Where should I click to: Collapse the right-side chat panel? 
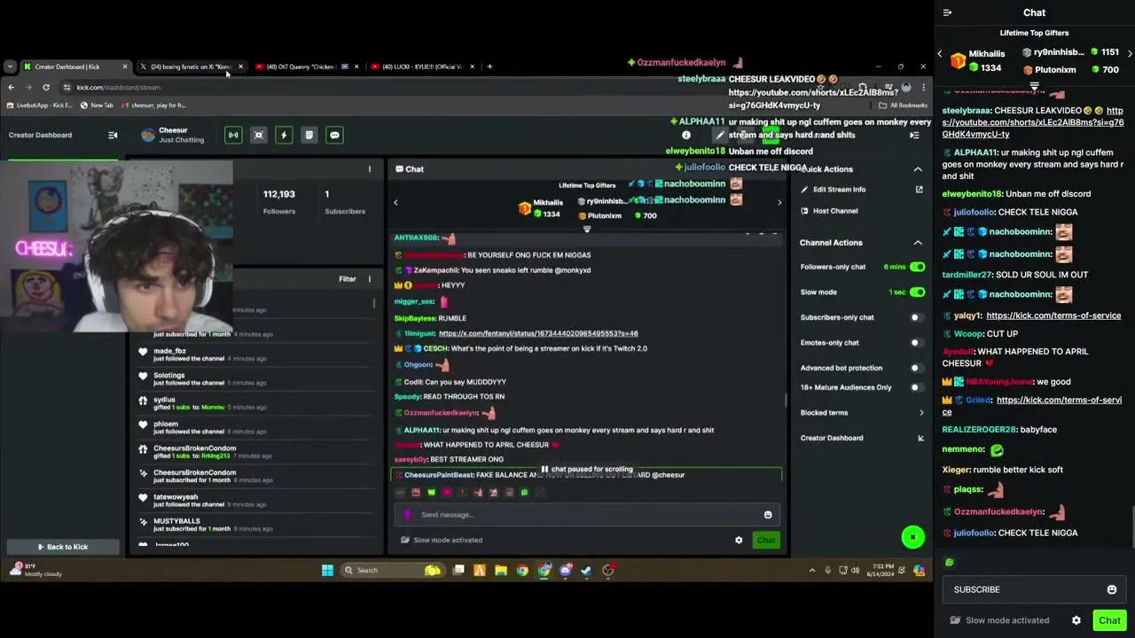947,12
